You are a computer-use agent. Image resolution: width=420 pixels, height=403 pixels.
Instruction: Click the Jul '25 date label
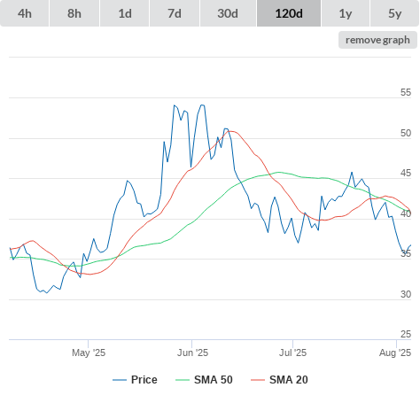(x=292, y=353)
